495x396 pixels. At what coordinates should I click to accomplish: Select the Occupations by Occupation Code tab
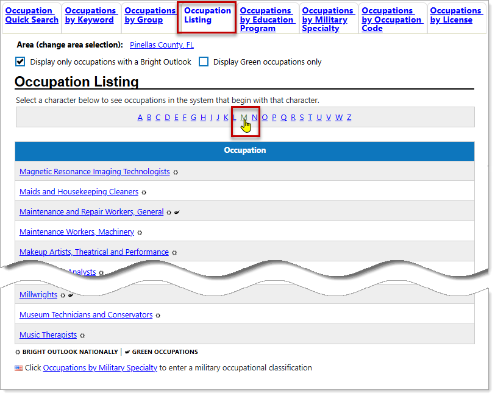click(x=391, y=19)
